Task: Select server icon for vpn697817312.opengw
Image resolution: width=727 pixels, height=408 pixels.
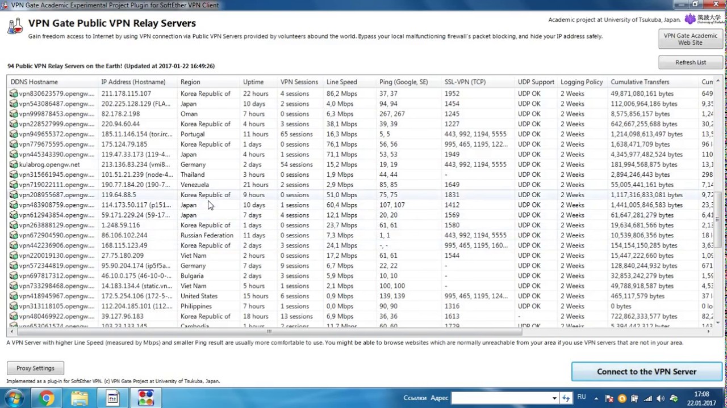Action: 14,276
